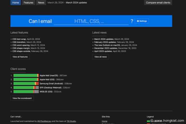Open SFR (Desktop Webmail) client link
This screenshot has height=124, width=186.
click(51, 88)
